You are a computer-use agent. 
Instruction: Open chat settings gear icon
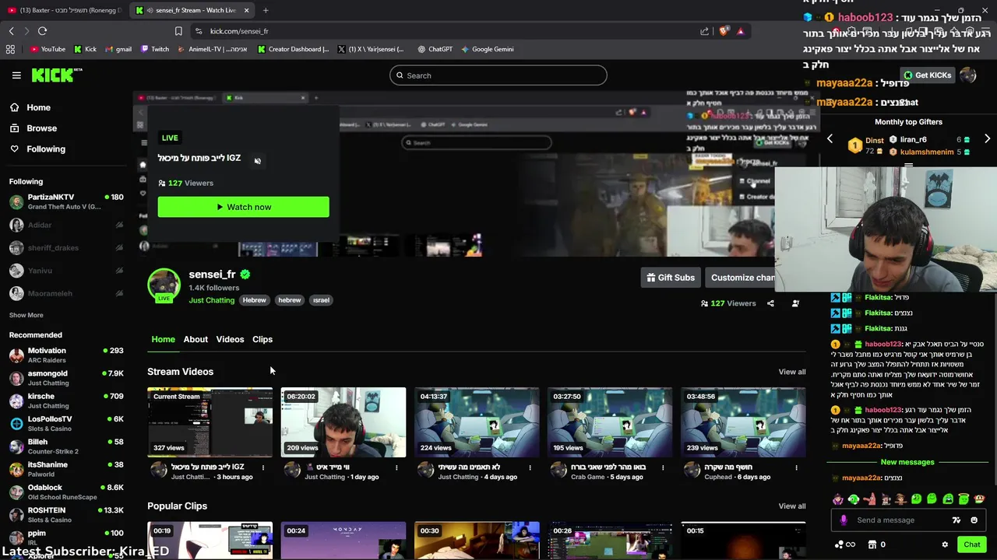pyautogui.click(x=945, y=544)
